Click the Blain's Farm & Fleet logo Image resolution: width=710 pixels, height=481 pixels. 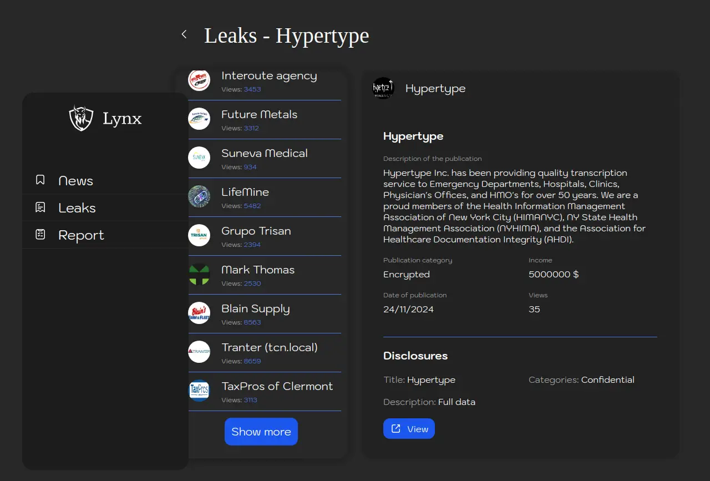click(x=199, y=313)
